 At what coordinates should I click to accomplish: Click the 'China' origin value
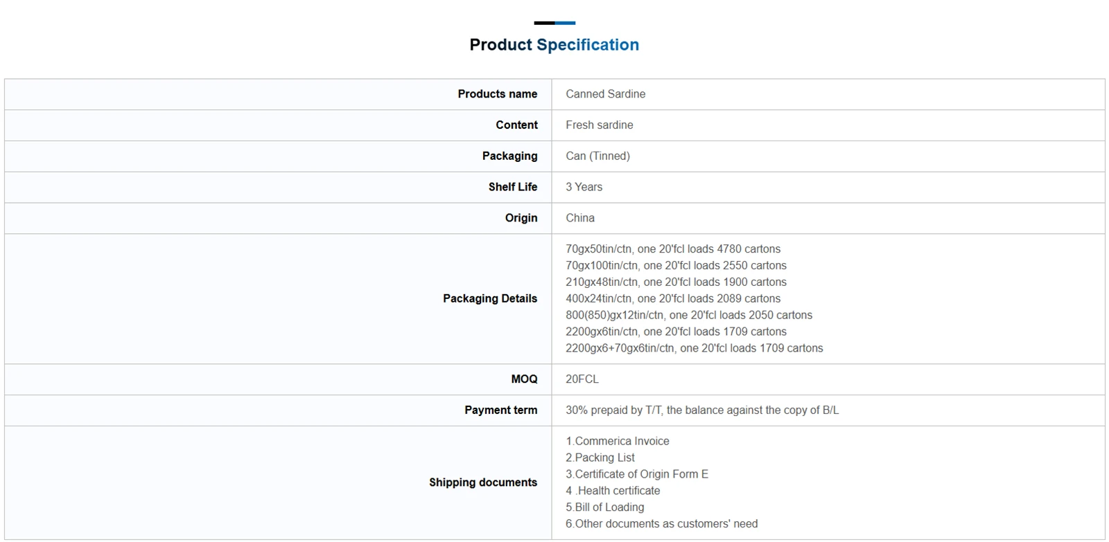tap(580, 218)
